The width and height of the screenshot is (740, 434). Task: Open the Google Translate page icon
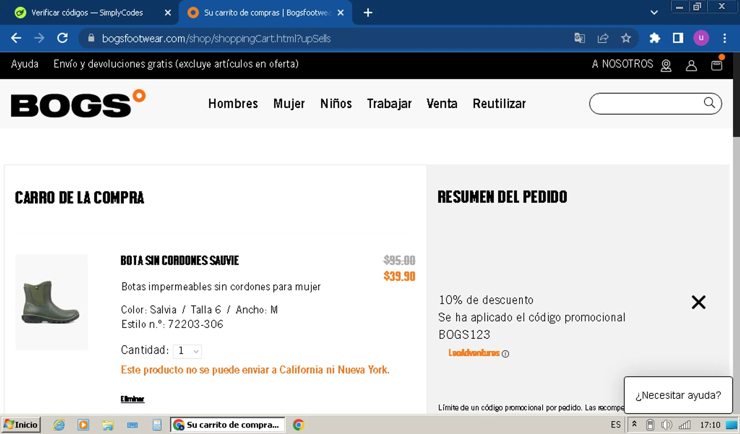click(x=580, y=38)
